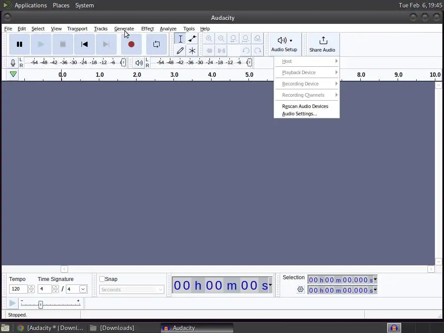The height and width of the screenshot is (333, 444).
Task: Adjust the playback level slider handle
Action: (x=249, y=62)
